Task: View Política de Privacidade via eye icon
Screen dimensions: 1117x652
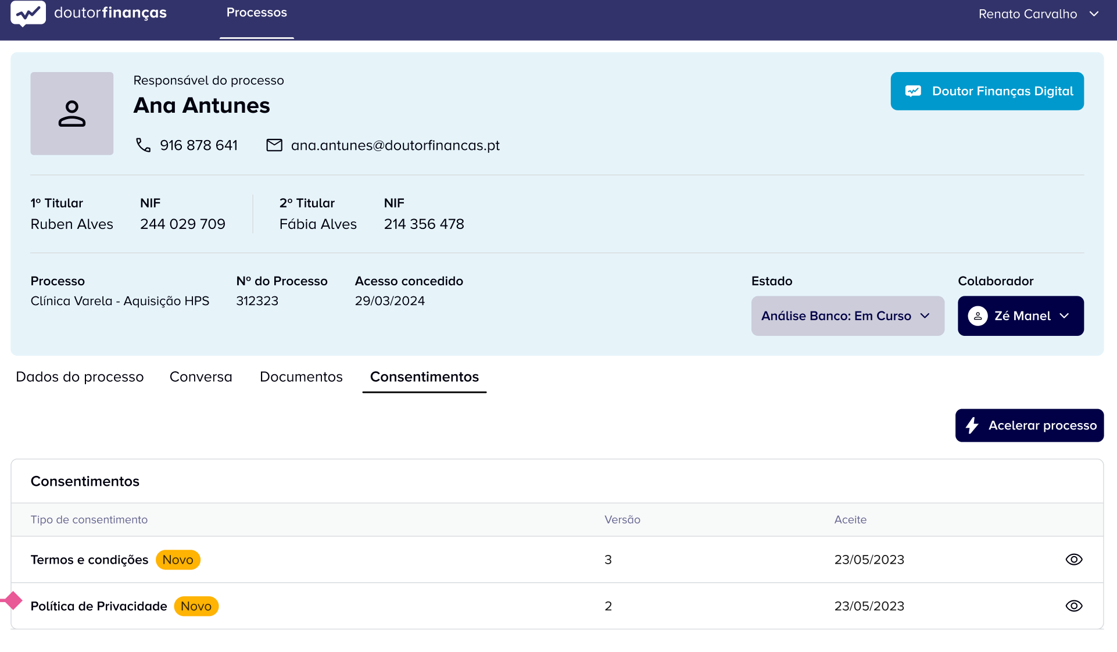Action: [1073, 606]
